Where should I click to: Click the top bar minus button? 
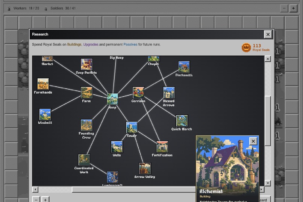click(x=284, y=8)
